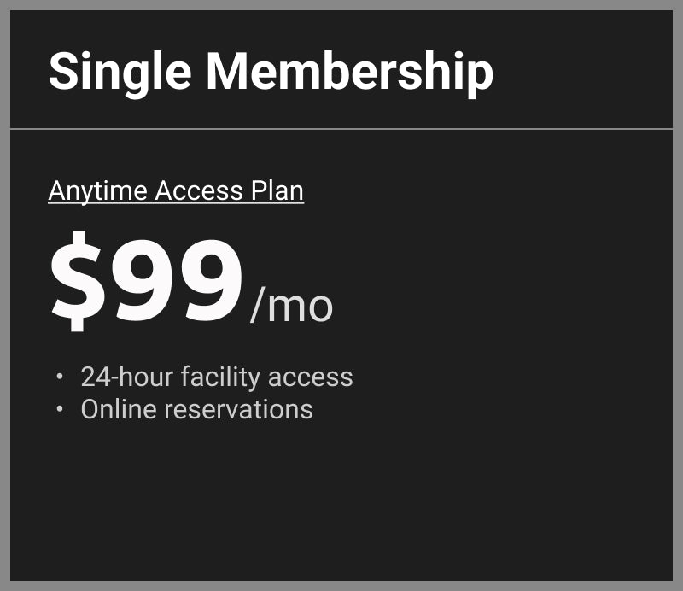Click the bullet beside Online reservations
Image resolution: width=683 pixels, height=591 pixels.
pos(60,409)
